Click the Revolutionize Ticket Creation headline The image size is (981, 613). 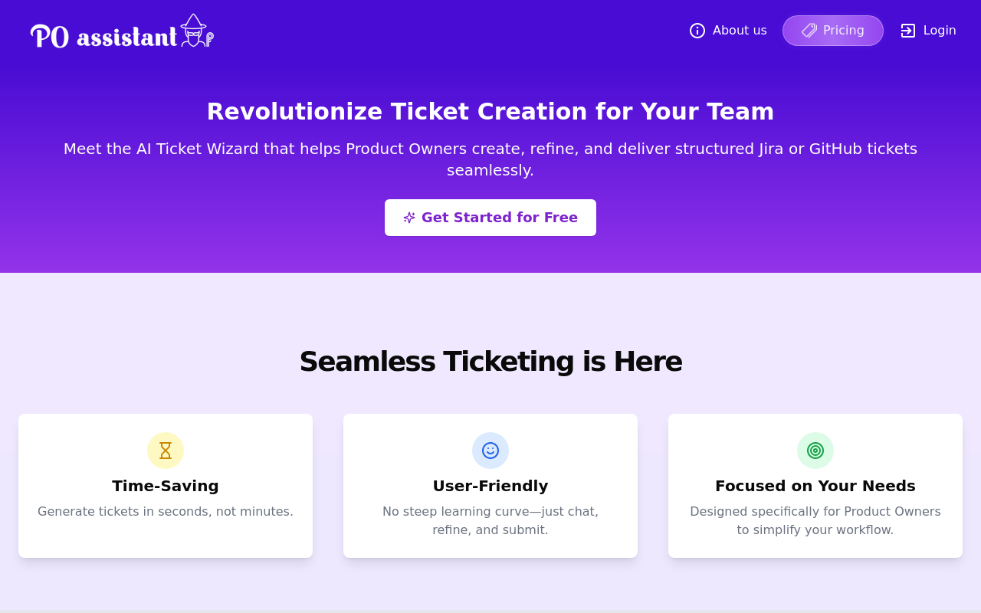point(490,111)
